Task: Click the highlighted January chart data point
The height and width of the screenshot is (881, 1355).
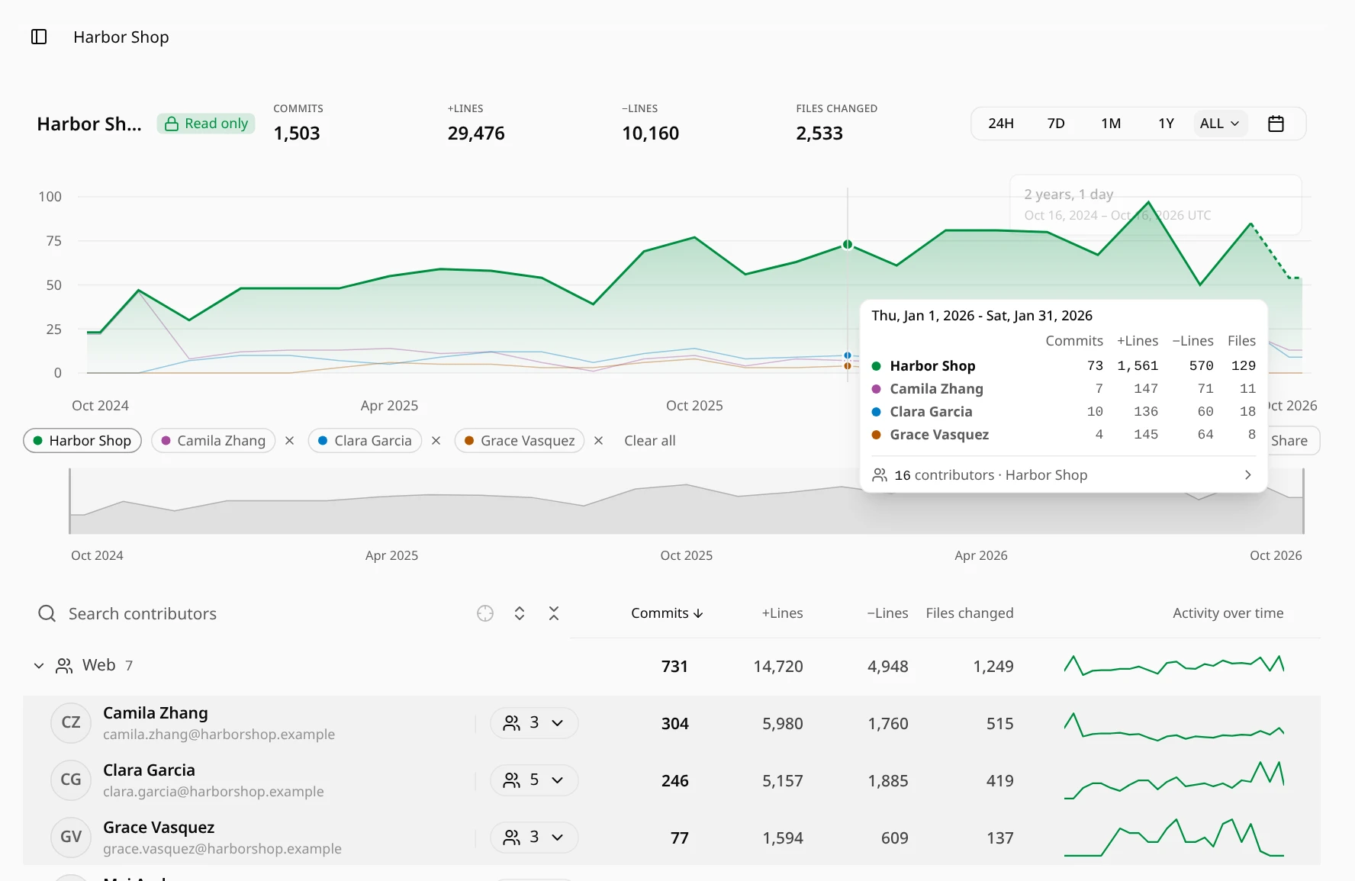Action: click(848, 245)
